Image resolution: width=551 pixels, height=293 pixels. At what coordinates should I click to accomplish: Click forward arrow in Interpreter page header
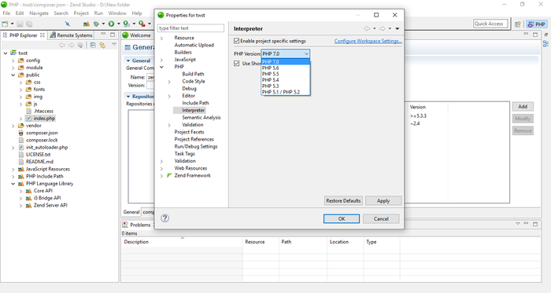pyautogui.click(x=383, y=29)
